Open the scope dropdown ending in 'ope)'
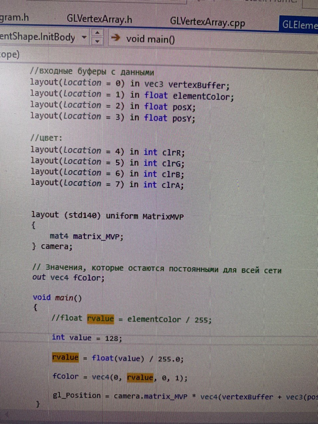 (10, 54)
